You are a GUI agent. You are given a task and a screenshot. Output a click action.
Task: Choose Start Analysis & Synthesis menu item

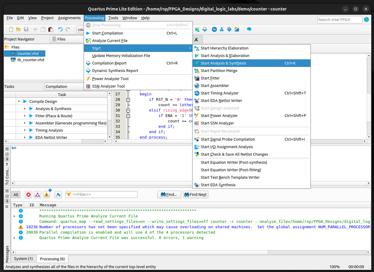point(223,63)
